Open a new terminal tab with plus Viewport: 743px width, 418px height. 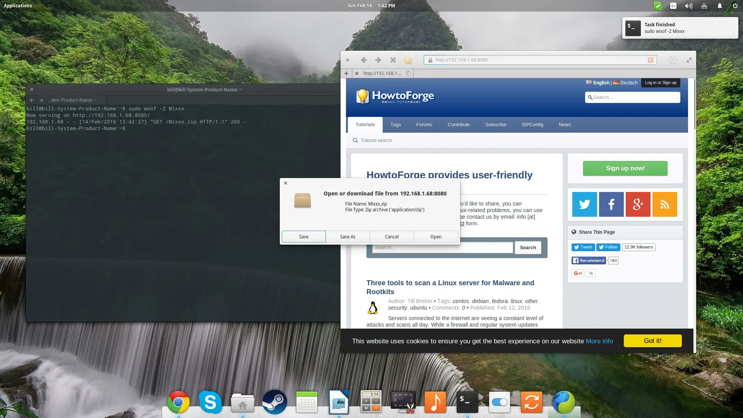pos(31,100)
